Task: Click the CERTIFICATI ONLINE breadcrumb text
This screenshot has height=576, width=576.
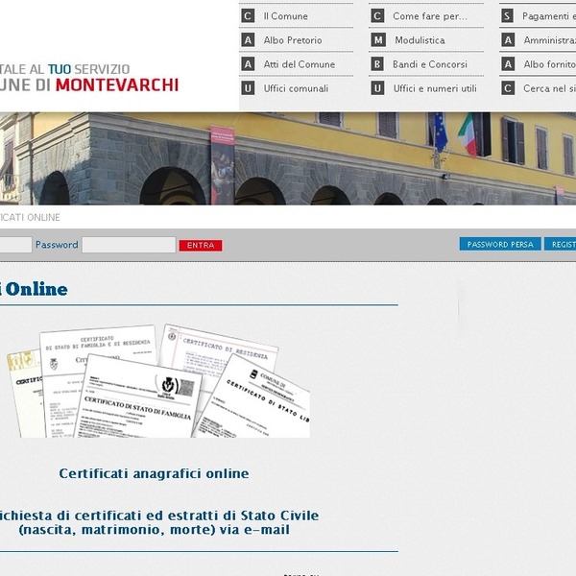Action: point(30,218)
